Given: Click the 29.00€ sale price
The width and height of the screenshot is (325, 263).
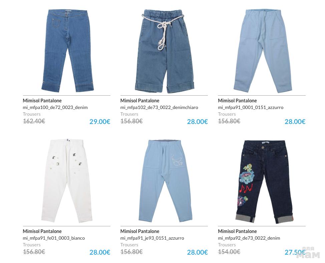Looking at the screenshot, I should (100, 122).
